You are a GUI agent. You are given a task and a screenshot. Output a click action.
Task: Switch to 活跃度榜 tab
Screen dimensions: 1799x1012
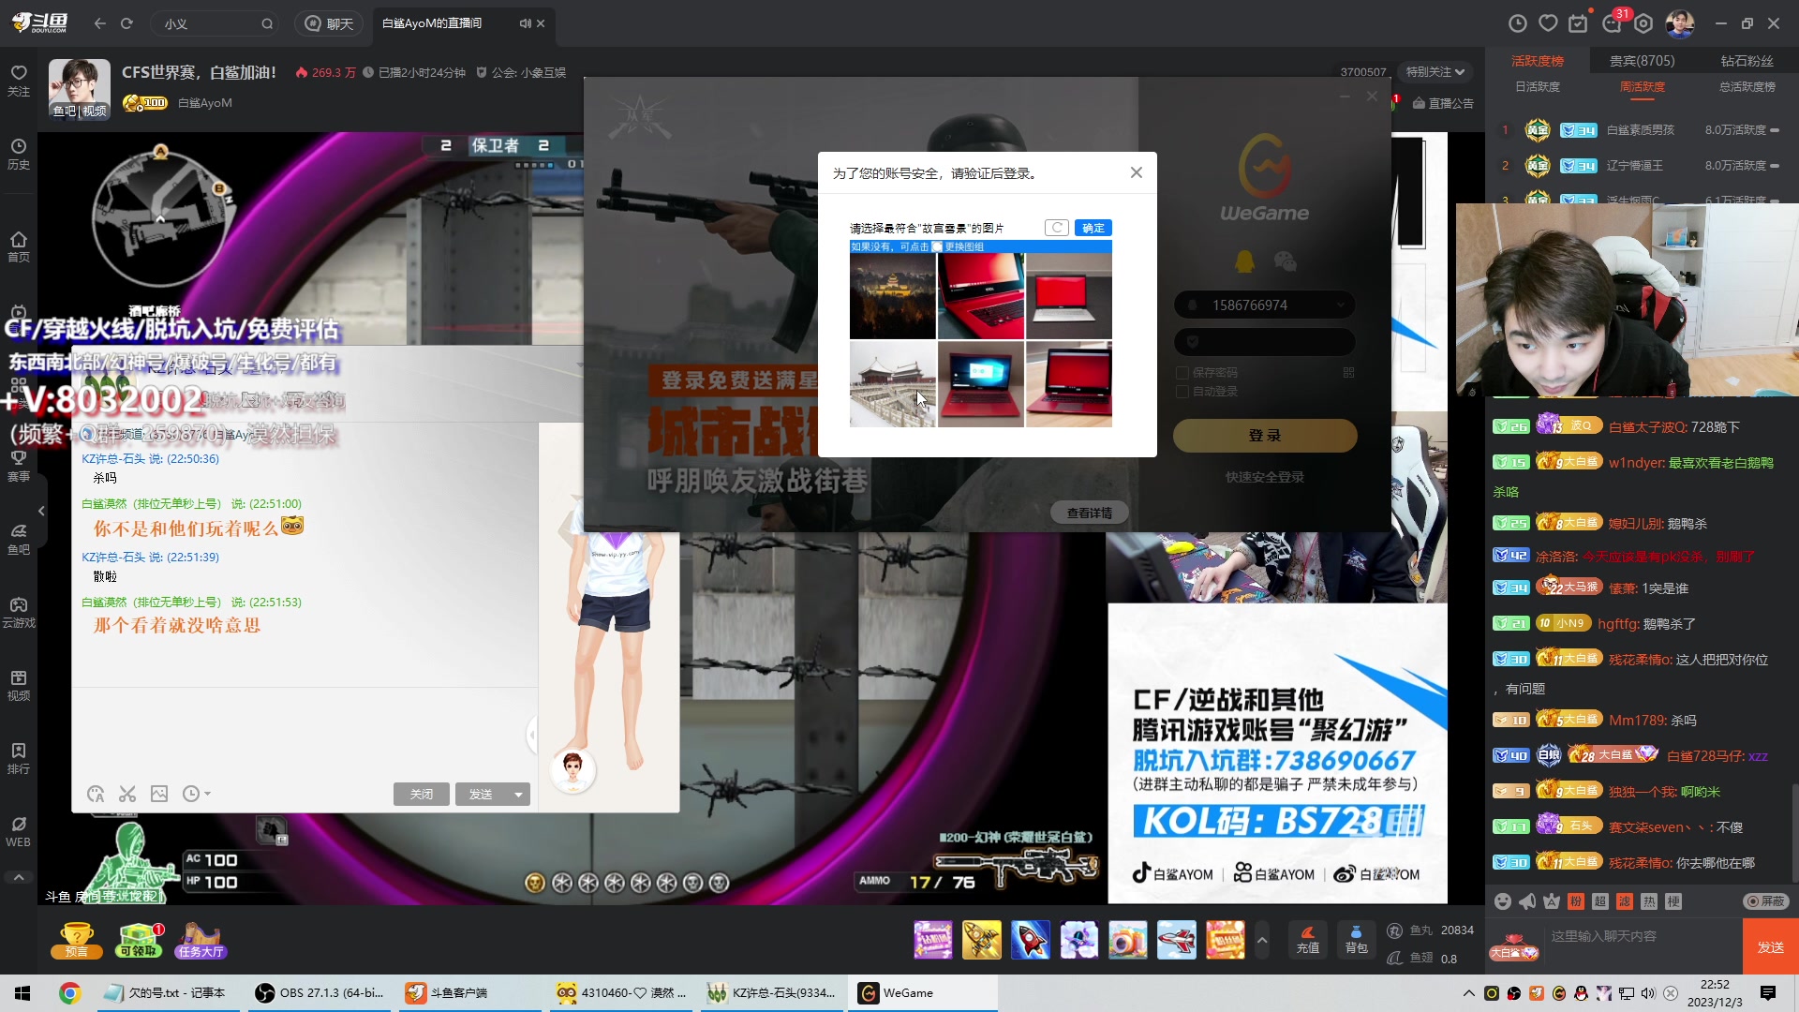click(x=1538, y=61)
